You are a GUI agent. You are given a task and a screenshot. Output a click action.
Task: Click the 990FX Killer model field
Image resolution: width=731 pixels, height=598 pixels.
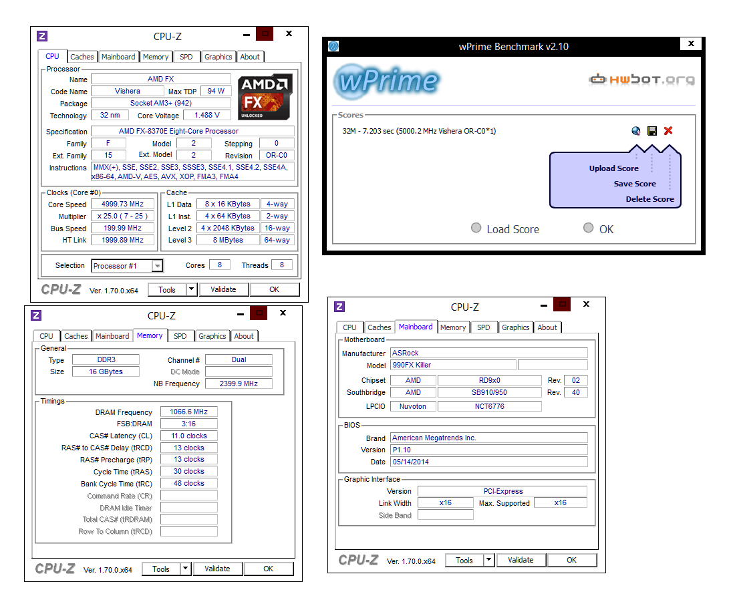click(x=453, y=365)
